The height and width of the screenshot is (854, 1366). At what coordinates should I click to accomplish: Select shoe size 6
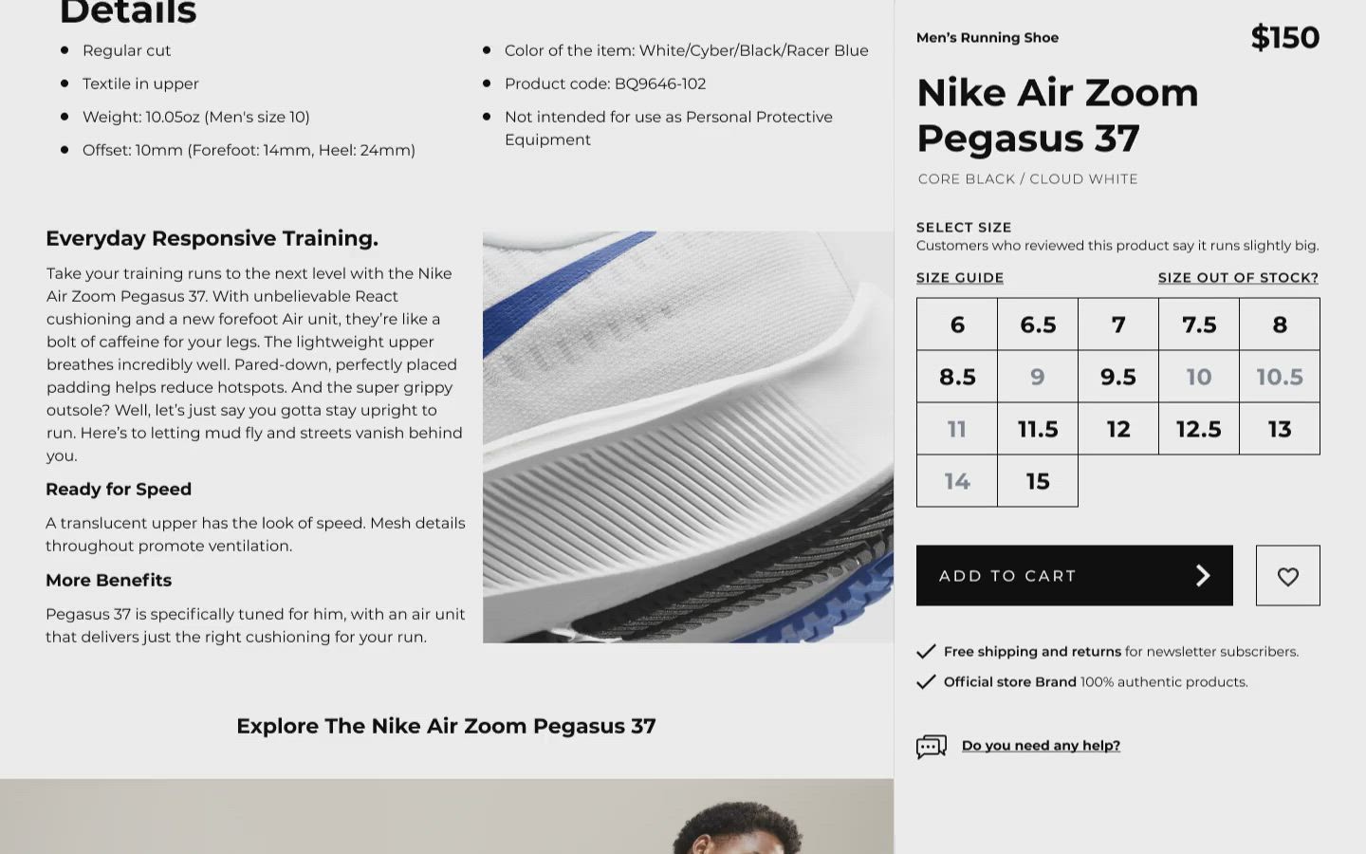(957, 325)
